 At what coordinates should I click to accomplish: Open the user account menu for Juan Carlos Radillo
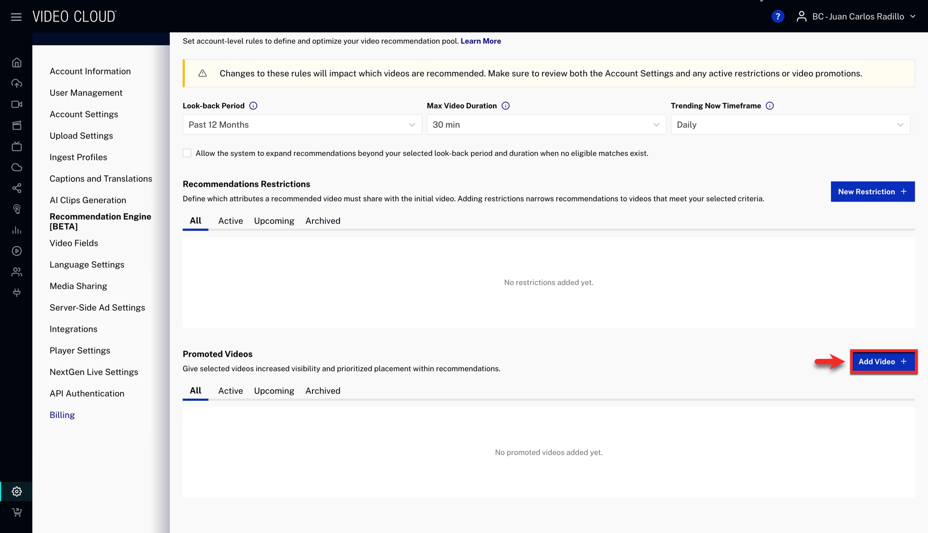click(857, 17)
